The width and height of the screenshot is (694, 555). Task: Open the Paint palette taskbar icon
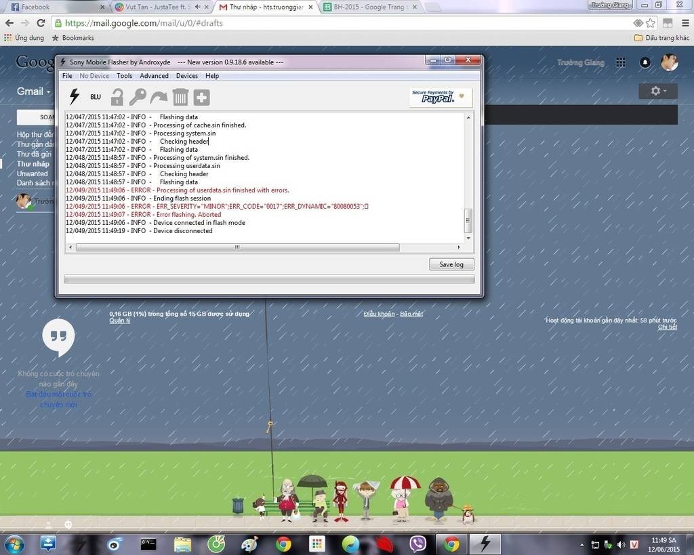(x=249, y=544)
